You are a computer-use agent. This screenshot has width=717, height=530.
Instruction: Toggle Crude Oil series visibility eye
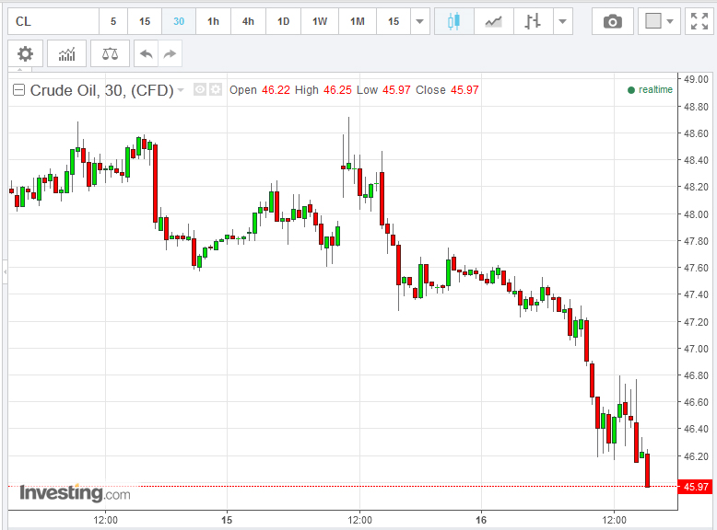tap(200, 89)
